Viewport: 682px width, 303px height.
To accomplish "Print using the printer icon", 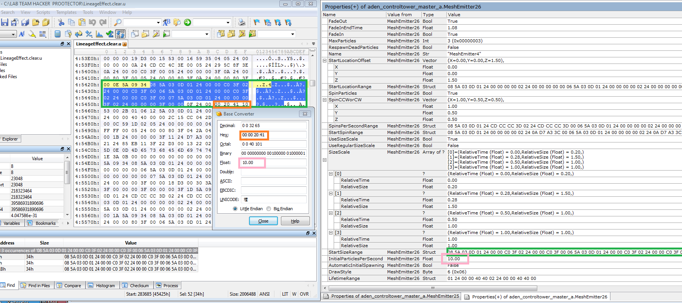I will click(x=241, y=22).
